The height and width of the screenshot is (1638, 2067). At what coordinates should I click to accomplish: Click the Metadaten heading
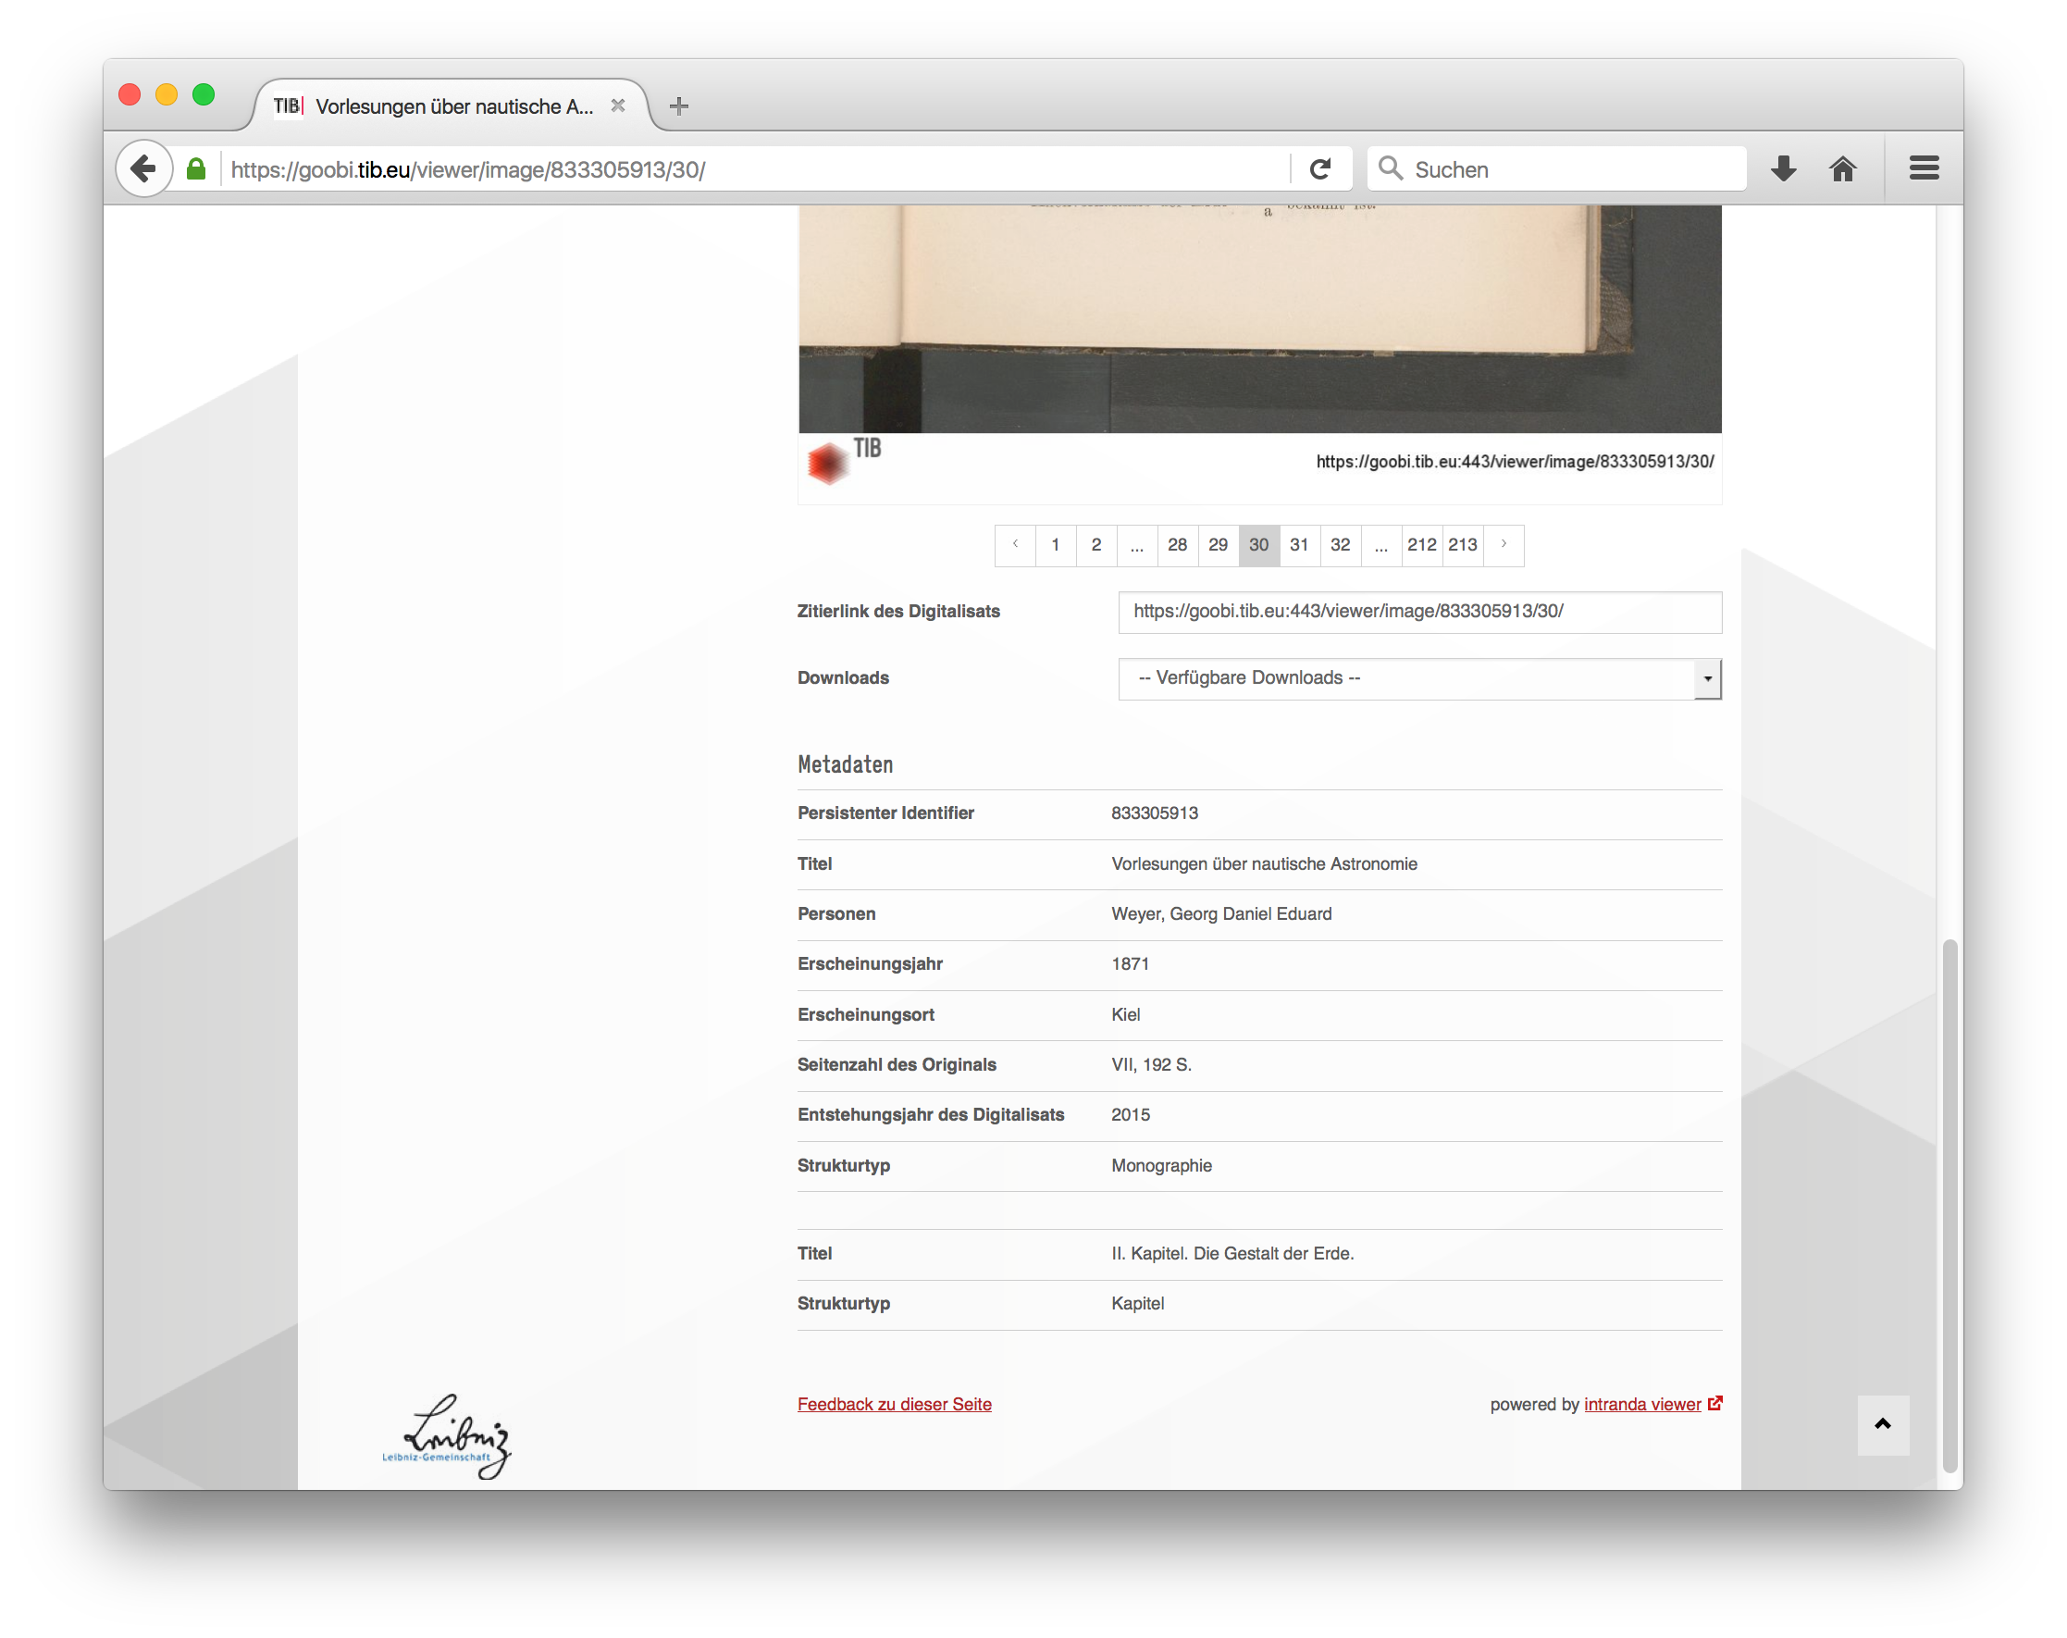[x=846, y=764]
